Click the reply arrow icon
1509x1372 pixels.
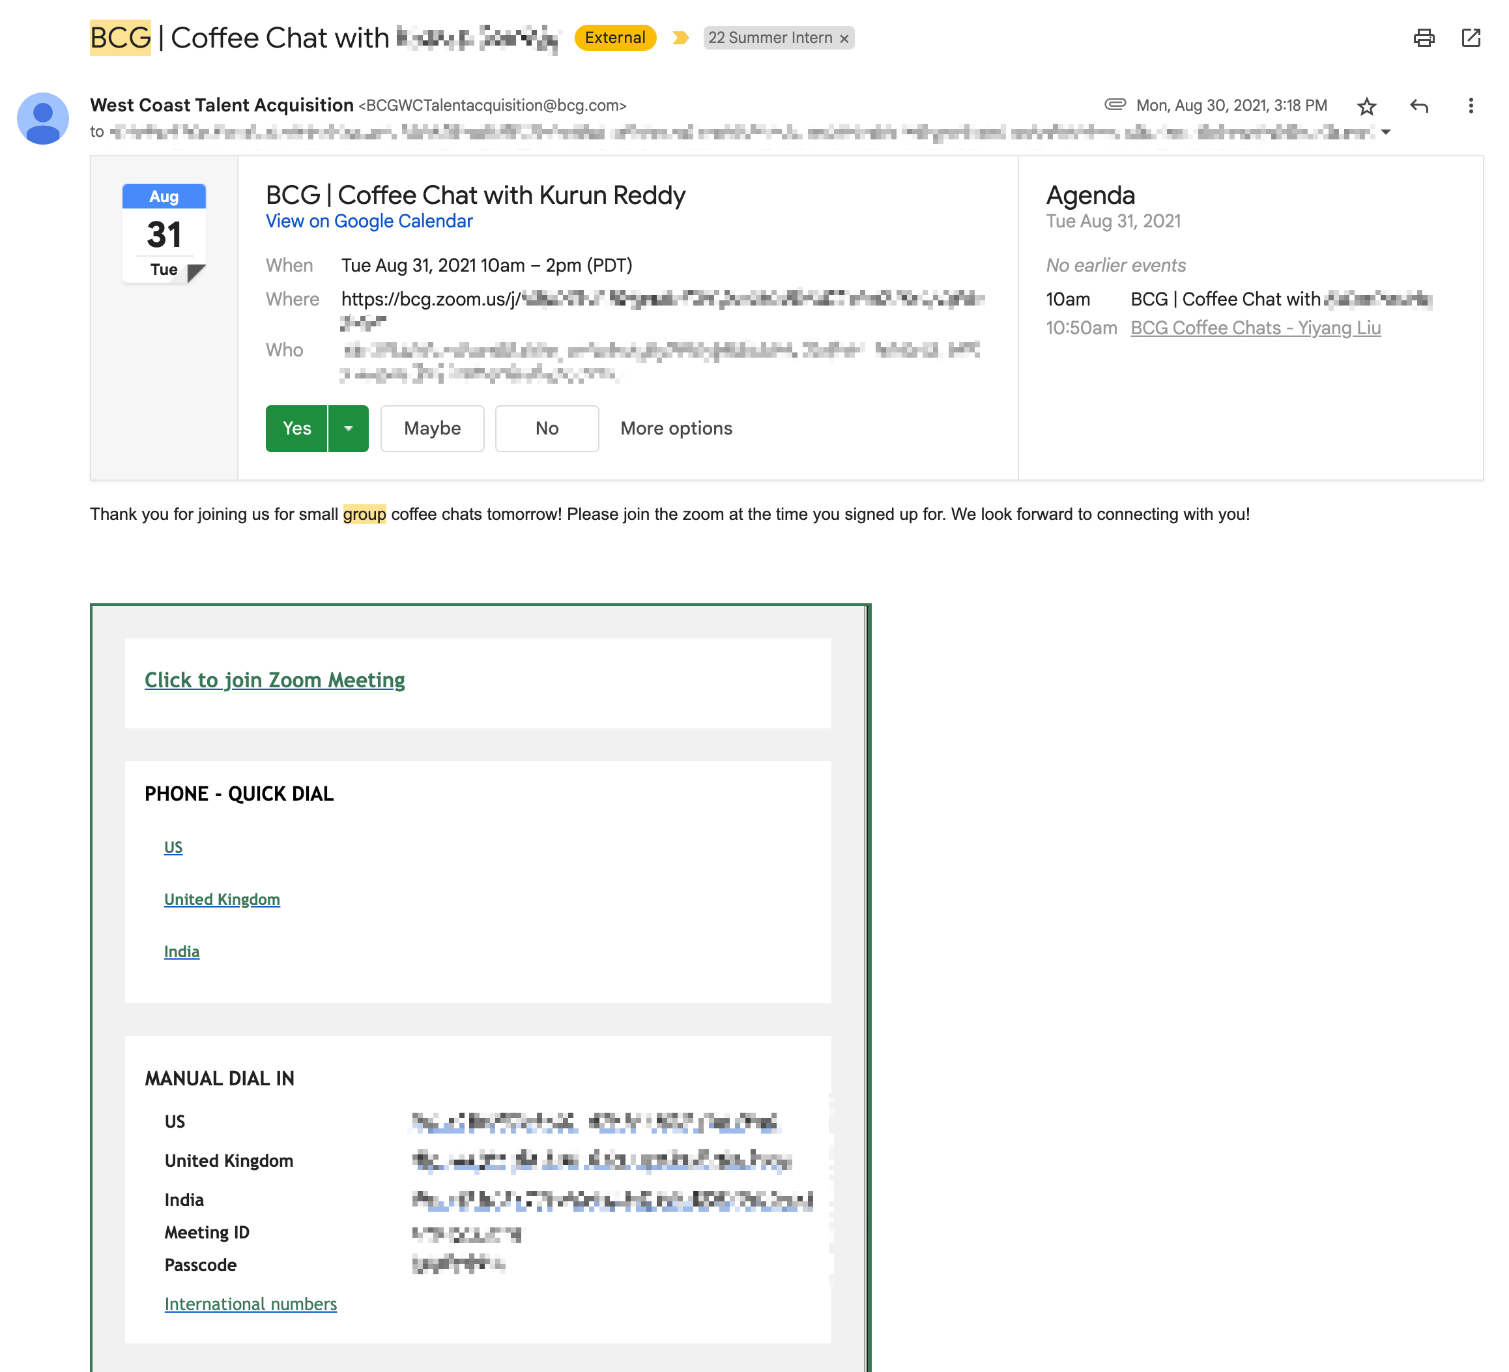point(1418,106)
